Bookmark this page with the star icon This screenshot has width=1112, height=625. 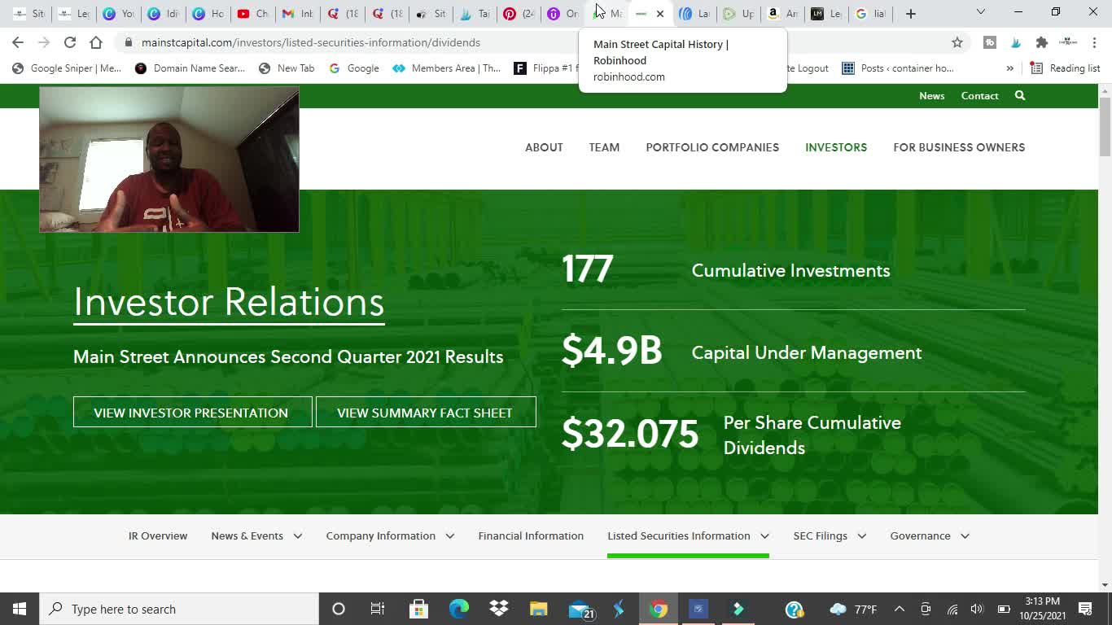click(957, 42)
